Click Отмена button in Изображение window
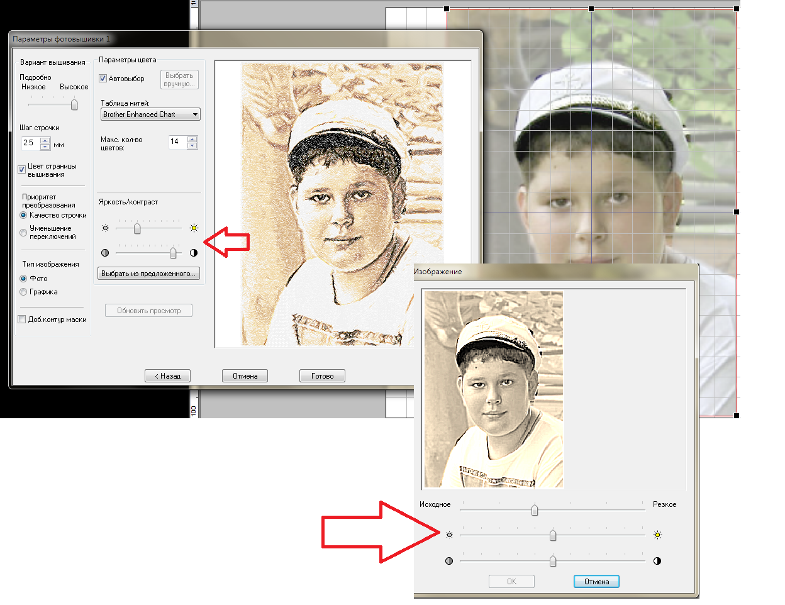The image size is (785, 605). pyautogui.click(x=596, y=582)
